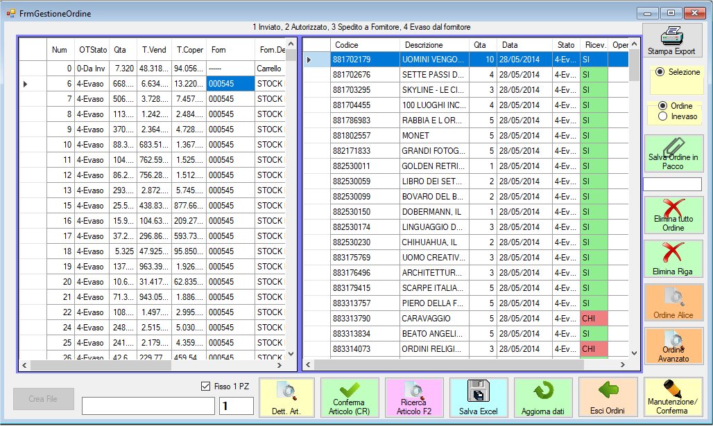Select order row number 15
Viewport: 713px width, 426px height.
[153, 205]
